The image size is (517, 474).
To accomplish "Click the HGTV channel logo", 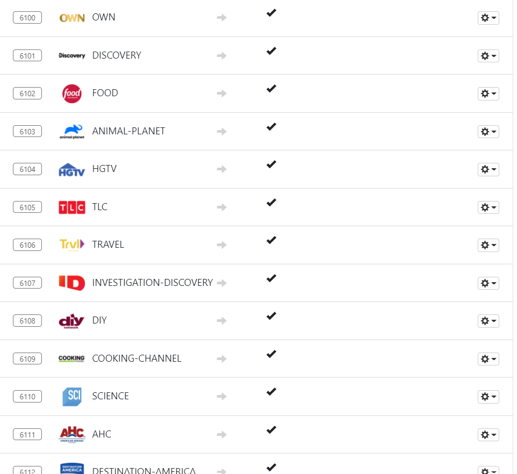I will point(72,169).
